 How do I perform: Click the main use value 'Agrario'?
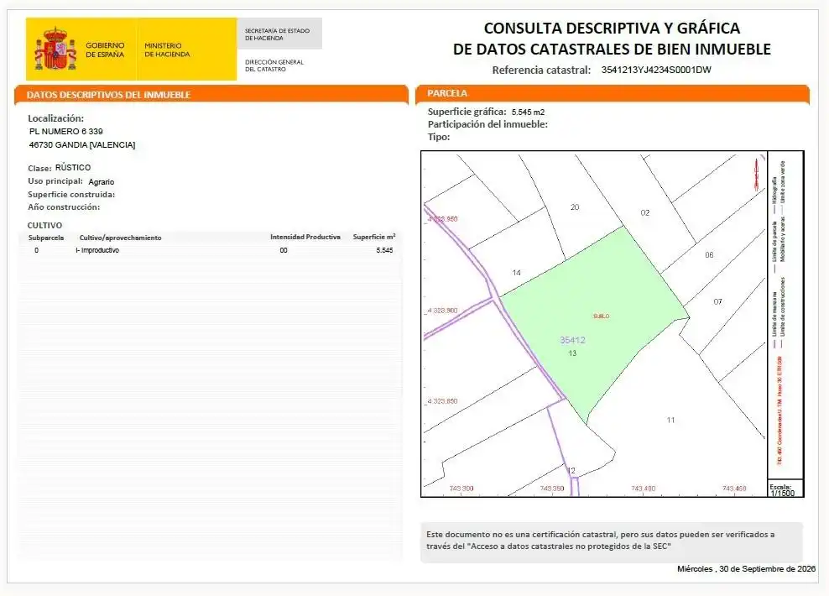101,181
